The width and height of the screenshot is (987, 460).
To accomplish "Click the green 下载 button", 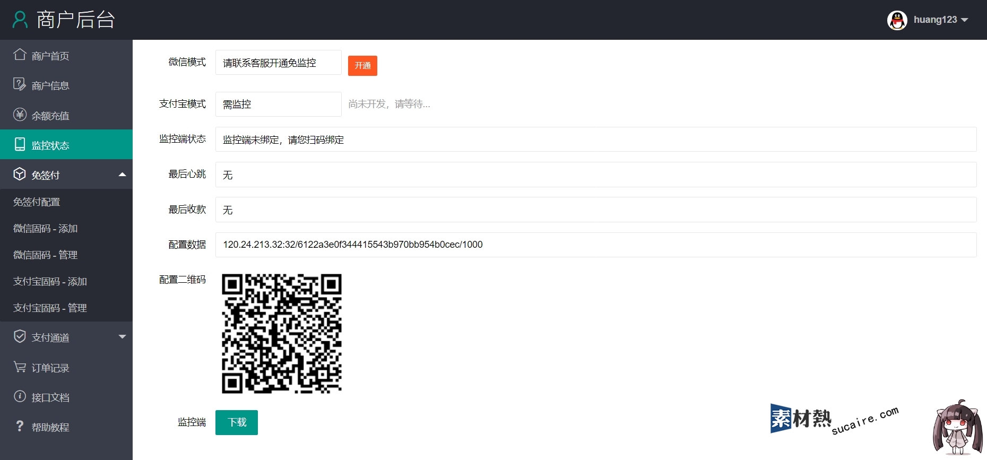I will pyautogui.click(x=237, y=422).
